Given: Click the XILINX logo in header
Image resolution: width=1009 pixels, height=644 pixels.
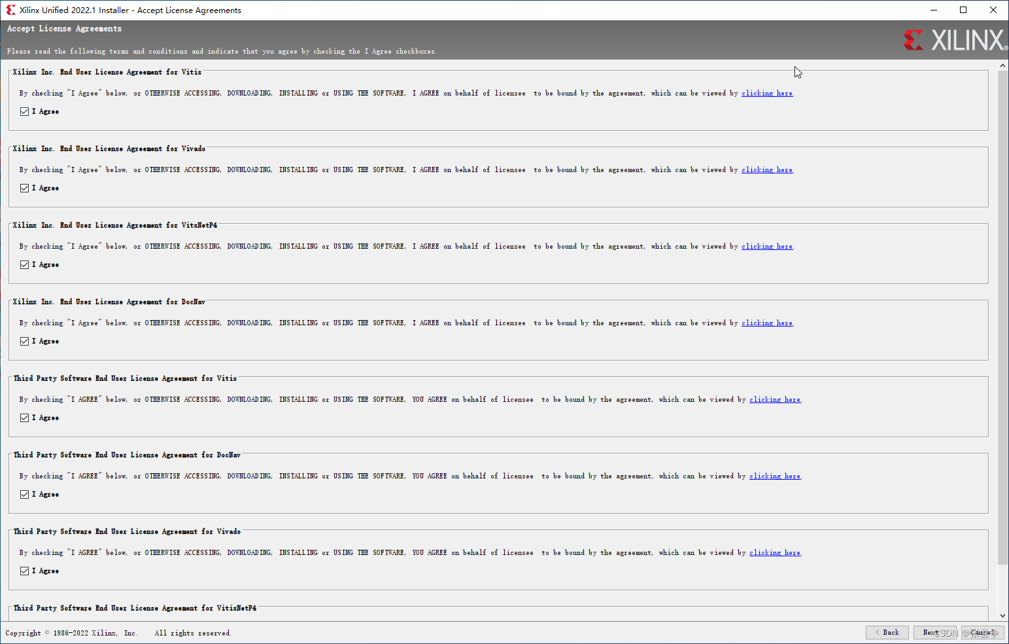Looking at the screenshot, I should pyautogui.click(x=955, y=40).
